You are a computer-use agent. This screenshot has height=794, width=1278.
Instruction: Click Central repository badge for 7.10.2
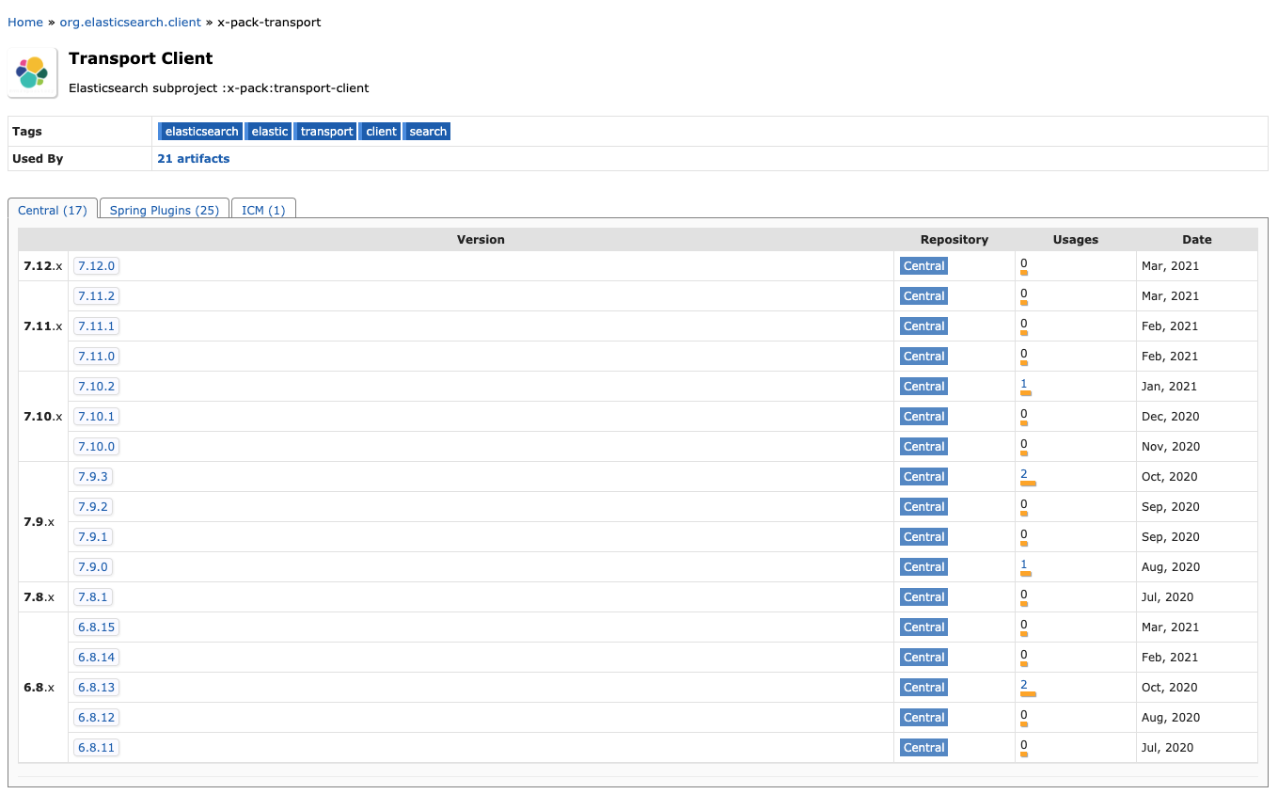click(x=923, y=387)
